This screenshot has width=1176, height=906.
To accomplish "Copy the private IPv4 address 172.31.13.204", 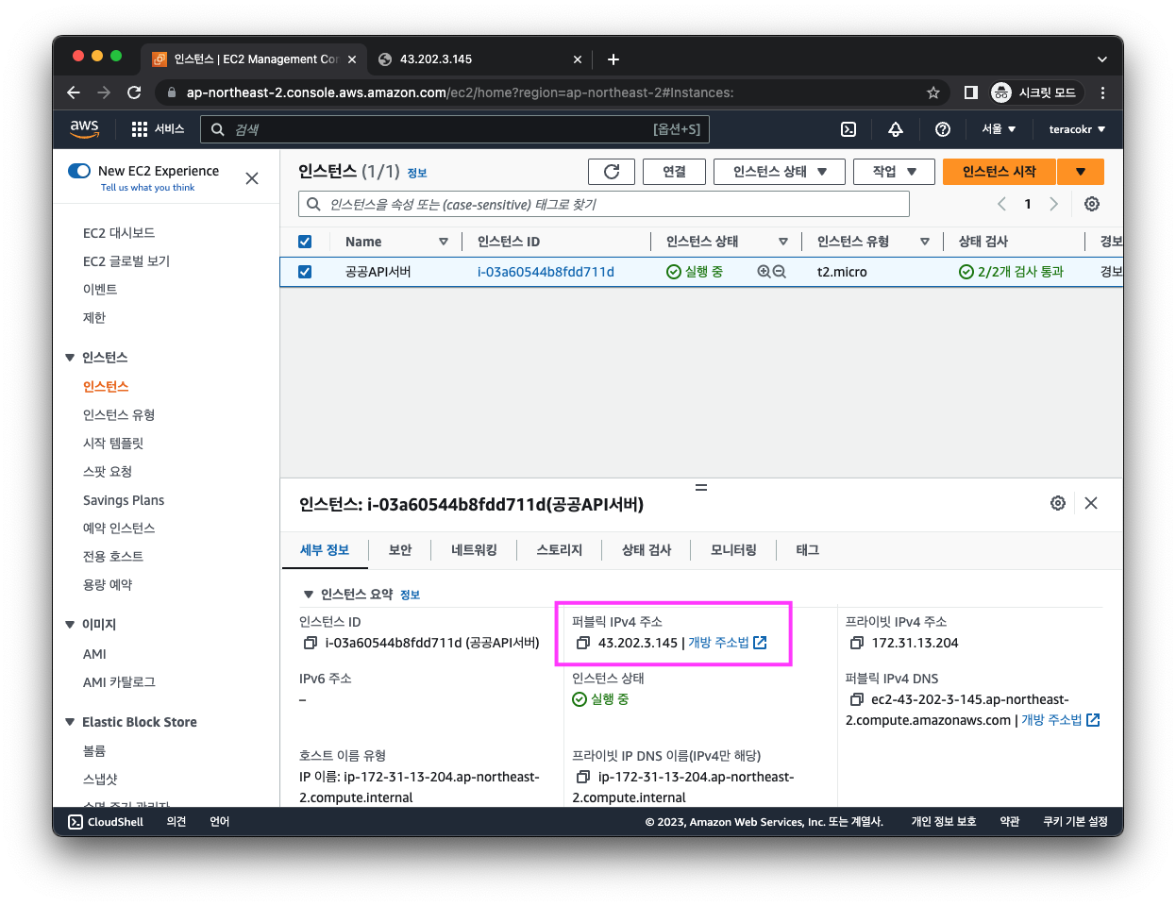I will pos(857,643).
